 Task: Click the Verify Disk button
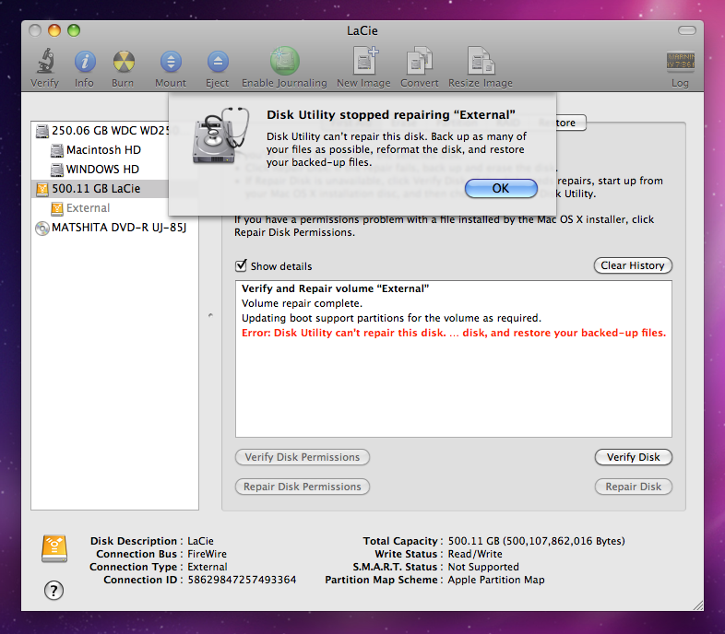coord(633,457)
